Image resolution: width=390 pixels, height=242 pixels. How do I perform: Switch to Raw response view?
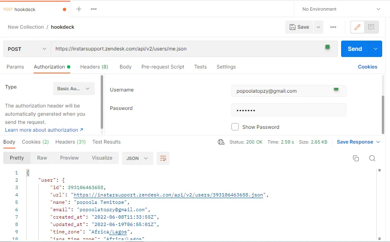coord(42,158)
